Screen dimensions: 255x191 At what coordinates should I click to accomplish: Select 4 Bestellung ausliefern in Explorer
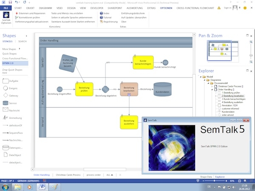[232, 102]
